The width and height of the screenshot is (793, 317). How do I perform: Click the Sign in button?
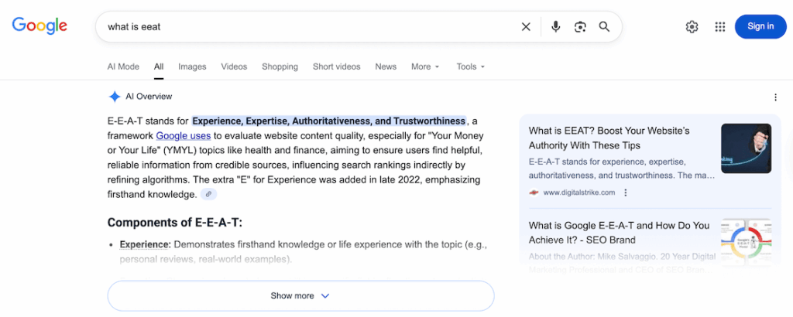pos(760,27)
